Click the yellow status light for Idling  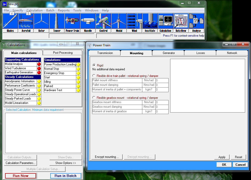point(78,82)
